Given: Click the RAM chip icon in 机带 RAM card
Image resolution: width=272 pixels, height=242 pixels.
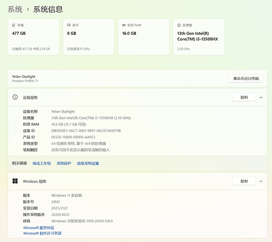Looking at the screenshot, I should pyautogui.click(x=124, y=25).
